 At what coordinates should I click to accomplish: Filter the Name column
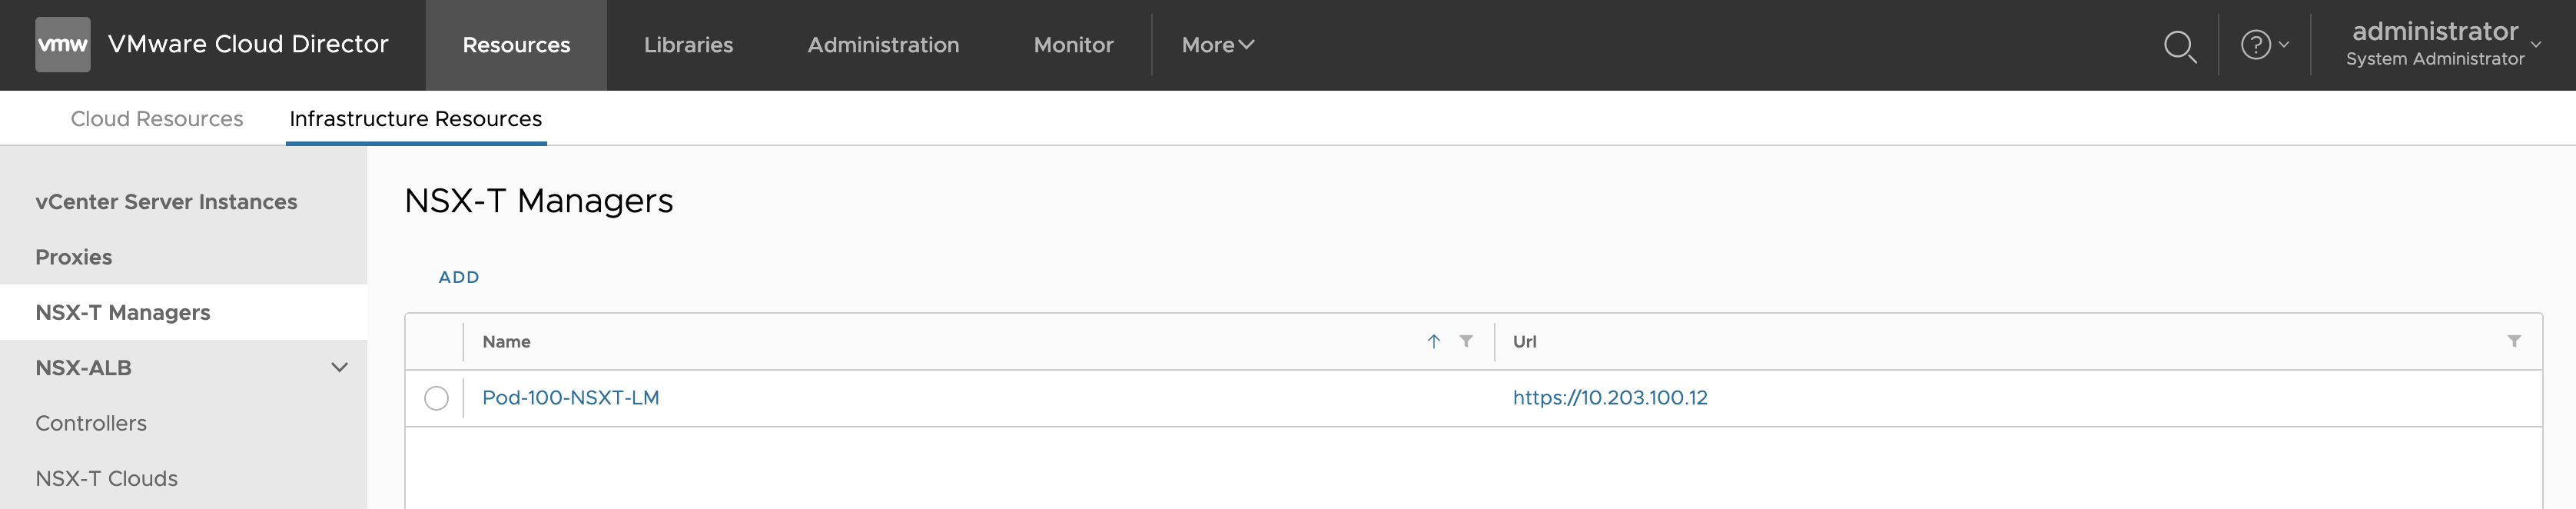pyautogui.click(x=1465, y=342)
